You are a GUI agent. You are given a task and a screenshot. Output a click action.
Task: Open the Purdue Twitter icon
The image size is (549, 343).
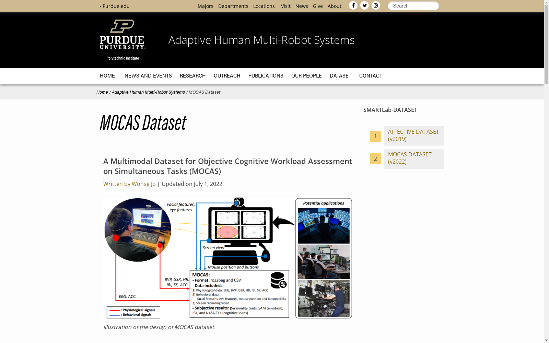click(x=364, y=5)
